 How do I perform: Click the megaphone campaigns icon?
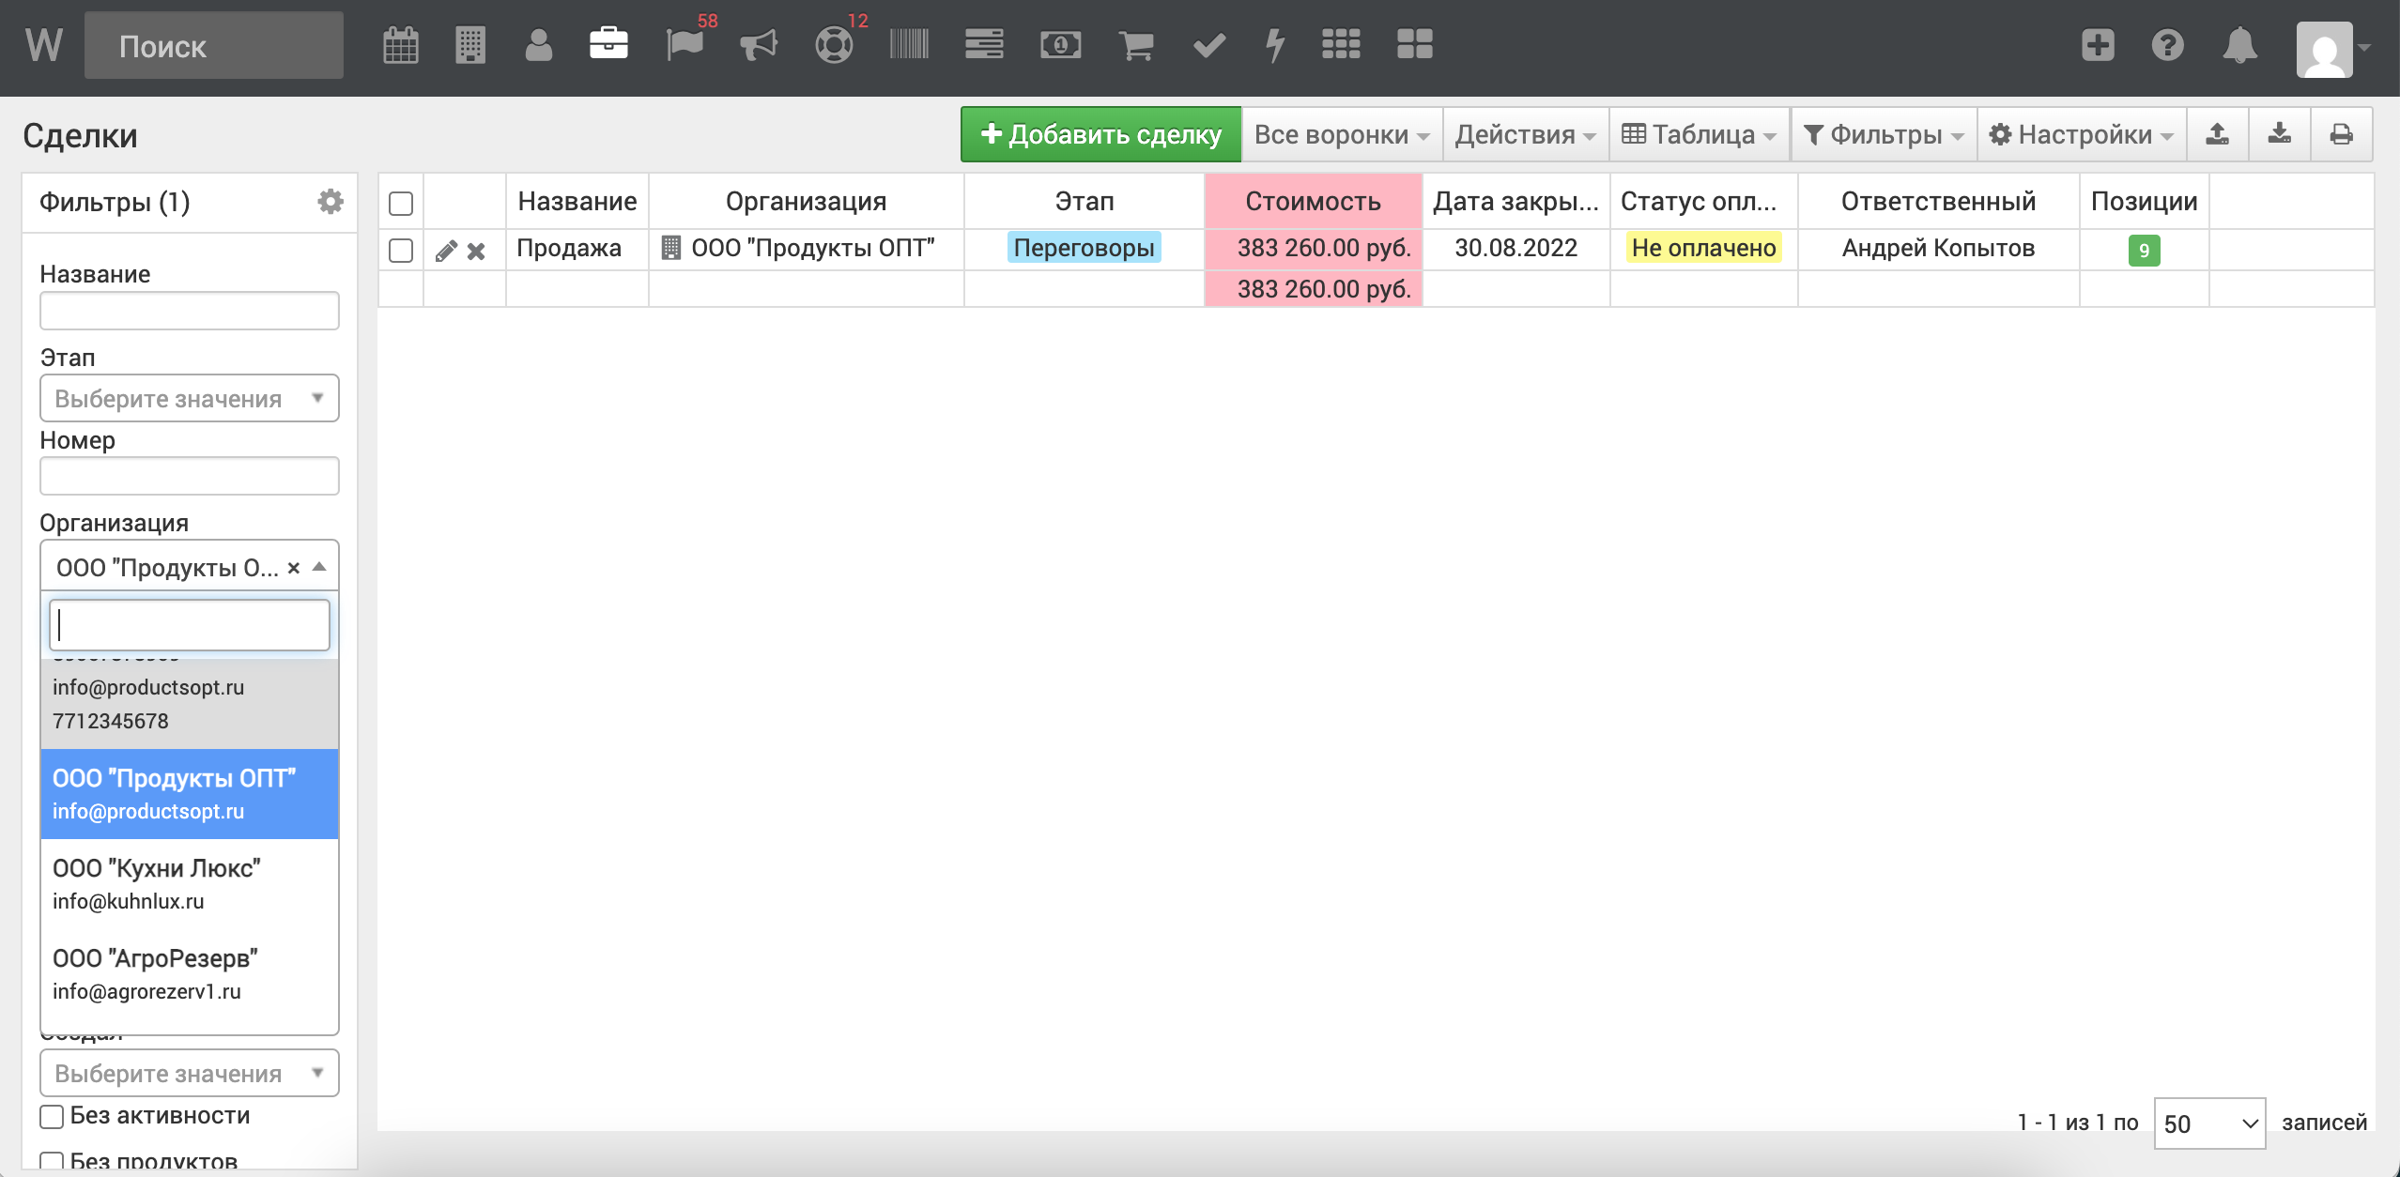point(759,45)
